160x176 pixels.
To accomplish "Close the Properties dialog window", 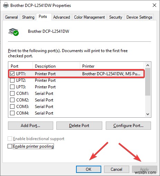I will (154, 5).
